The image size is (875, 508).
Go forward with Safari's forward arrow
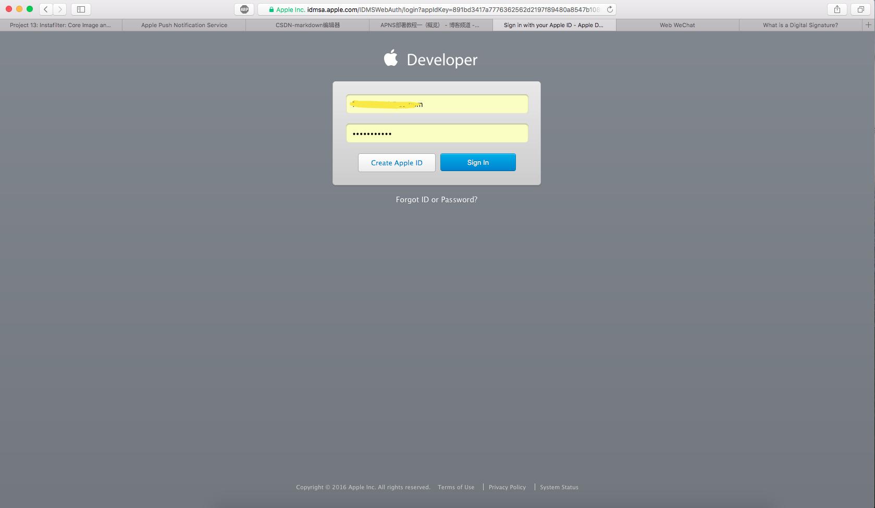coord(60,9)
